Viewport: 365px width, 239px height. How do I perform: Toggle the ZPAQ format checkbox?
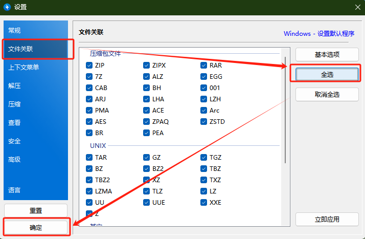(x=147, y=122)
